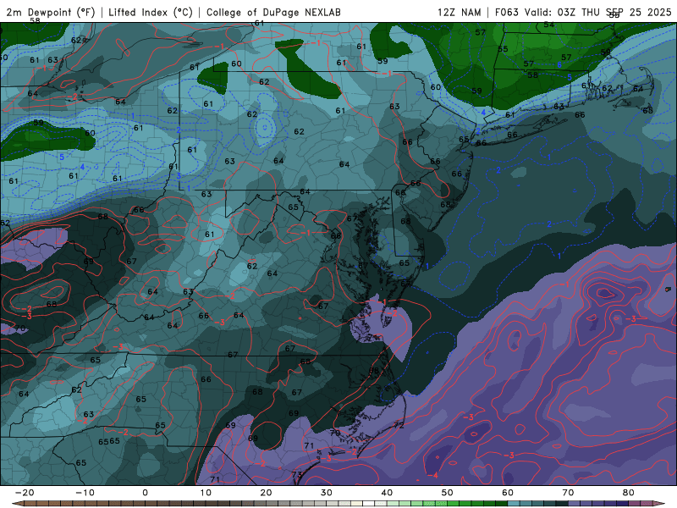Viewport: 677px width, 508px height.
Task: Click the dewpoint value "72" along the shoreline
Action: point(399,425)
